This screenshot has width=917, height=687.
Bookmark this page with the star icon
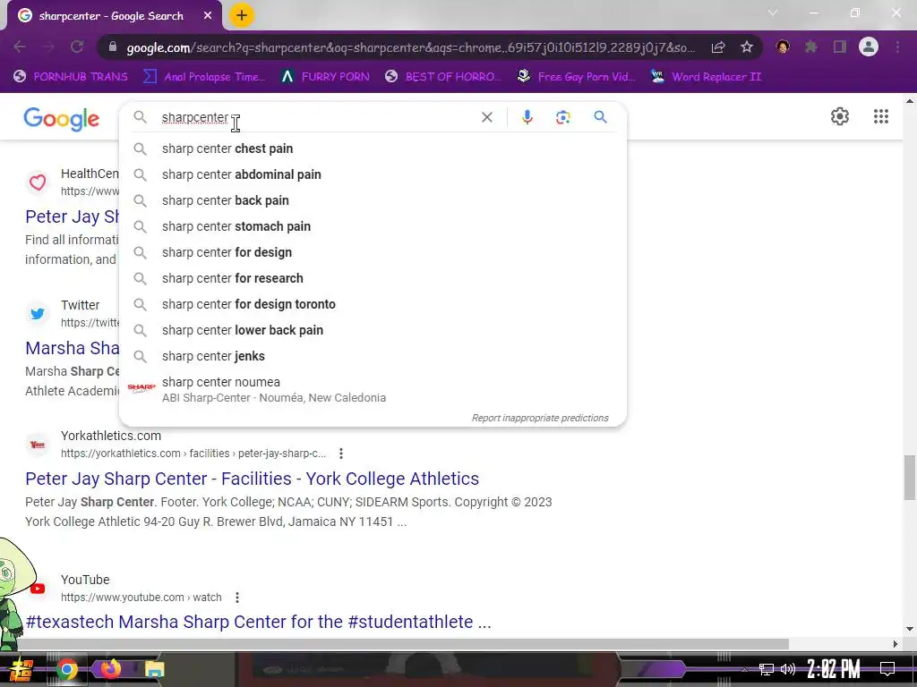(746, 47)
